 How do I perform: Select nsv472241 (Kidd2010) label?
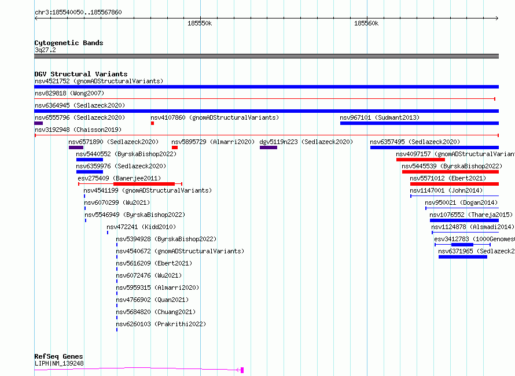(x=141, y=227)
